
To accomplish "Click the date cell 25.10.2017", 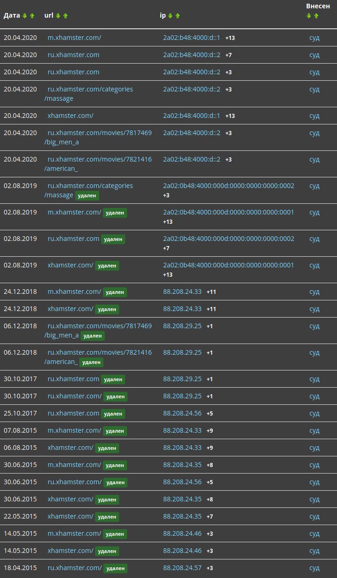I will 20,414.
